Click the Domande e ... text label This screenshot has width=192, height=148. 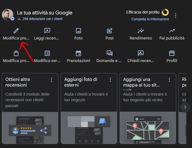pos(109,61)
